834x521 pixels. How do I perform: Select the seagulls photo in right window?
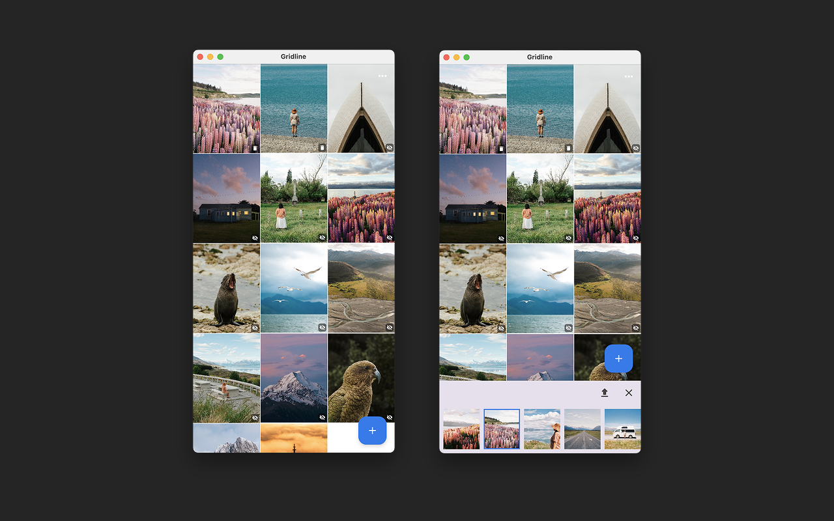540,289
